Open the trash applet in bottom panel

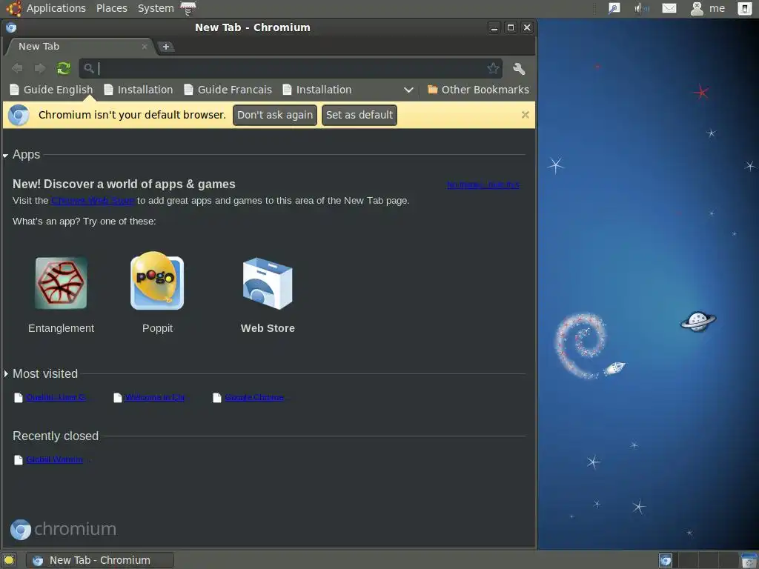[x=750, y=560]
